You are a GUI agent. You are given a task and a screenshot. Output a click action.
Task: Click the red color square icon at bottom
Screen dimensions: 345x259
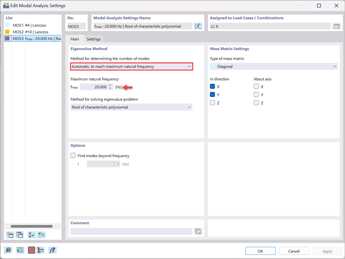click(x=31, y=250)
